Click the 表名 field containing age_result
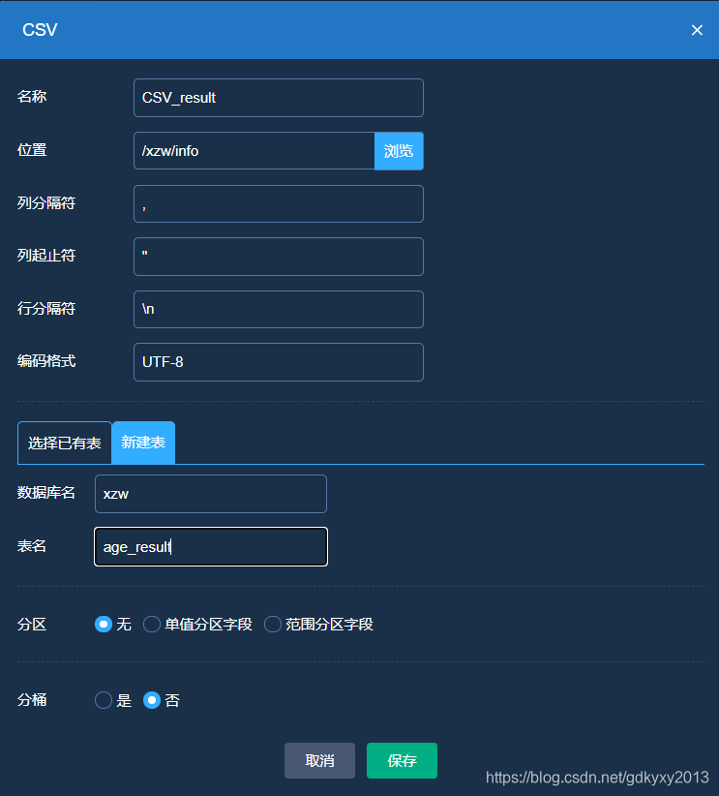 (211, 547)
